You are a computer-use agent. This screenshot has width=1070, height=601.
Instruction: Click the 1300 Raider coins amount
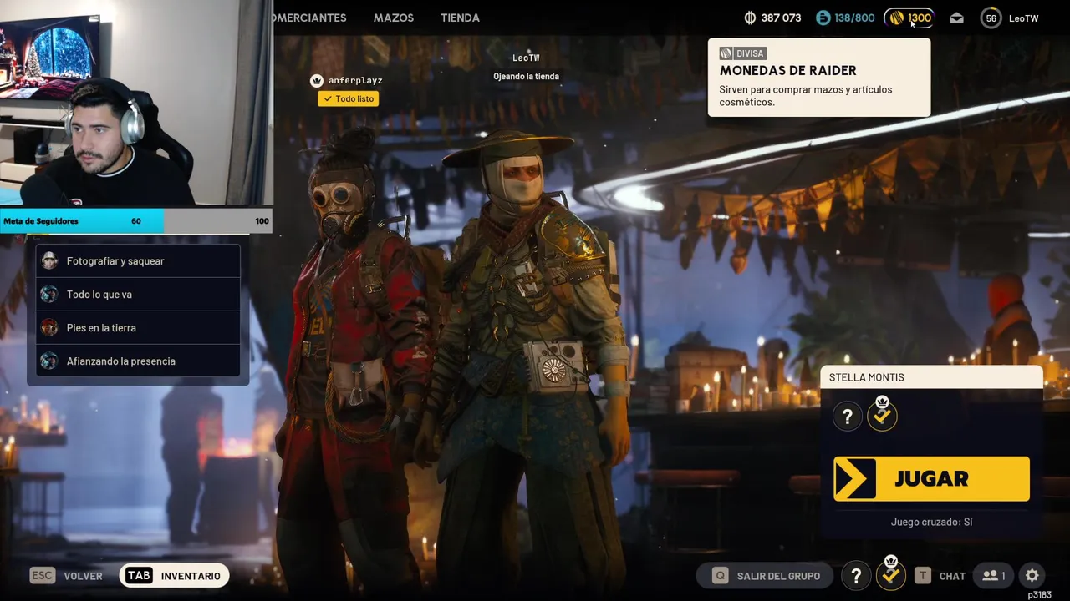click(x=920, y=18)
